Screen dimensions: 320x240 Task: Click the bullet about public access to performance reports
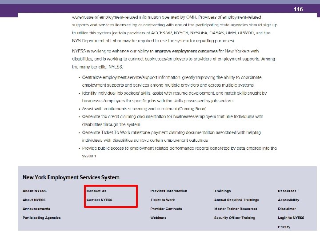(180, 152)
